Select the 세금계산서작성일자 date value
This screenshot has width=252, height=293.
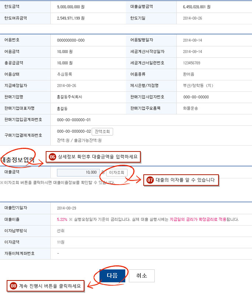pyautogui.click(x=192, y=52)
